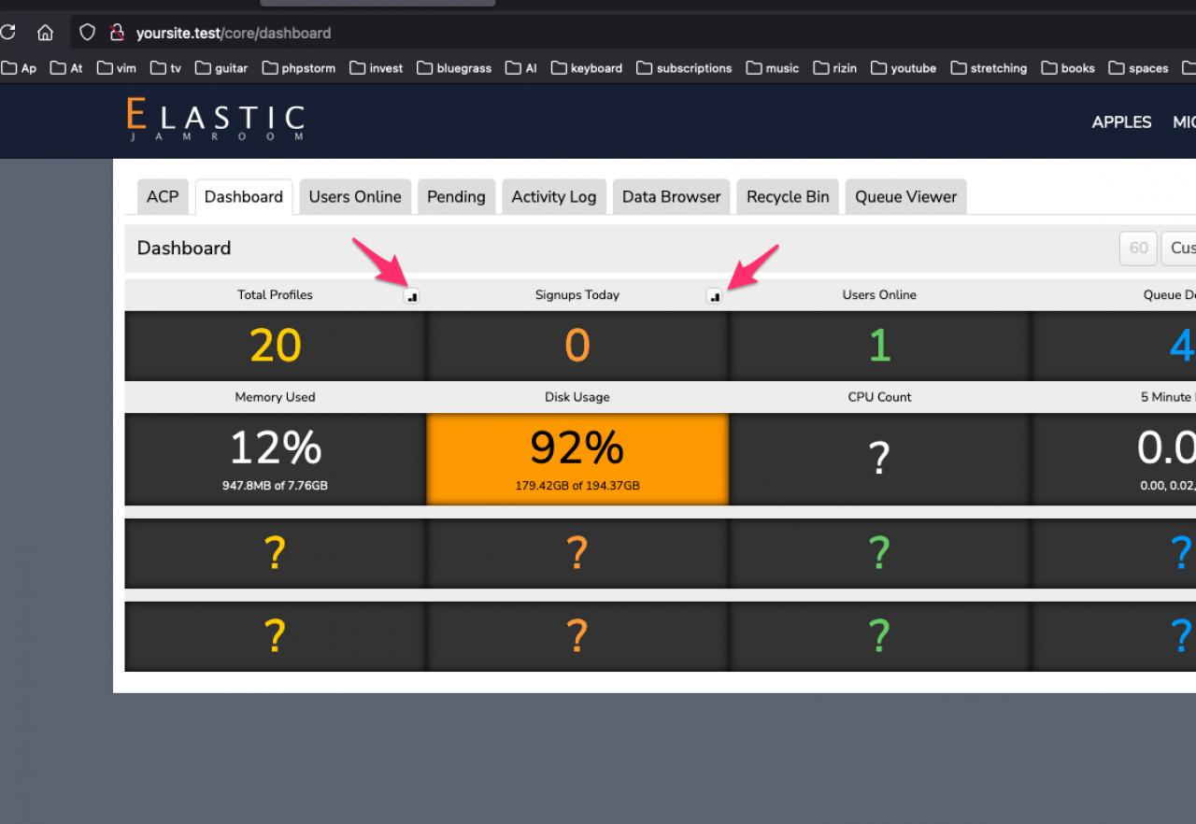Open the vim bookmark folder
Screen dimensions: 1196x824
(x=116, y=68)
